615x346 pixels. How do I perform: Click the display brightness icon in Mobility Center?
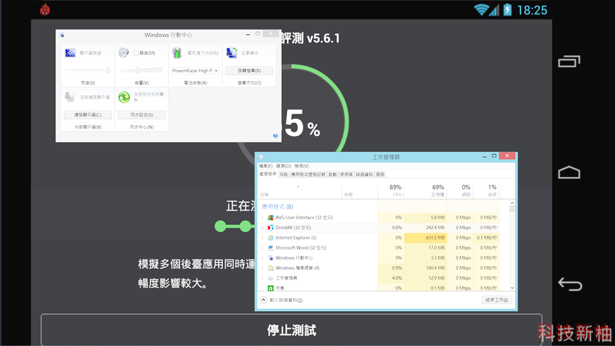(x=70, y=52)
